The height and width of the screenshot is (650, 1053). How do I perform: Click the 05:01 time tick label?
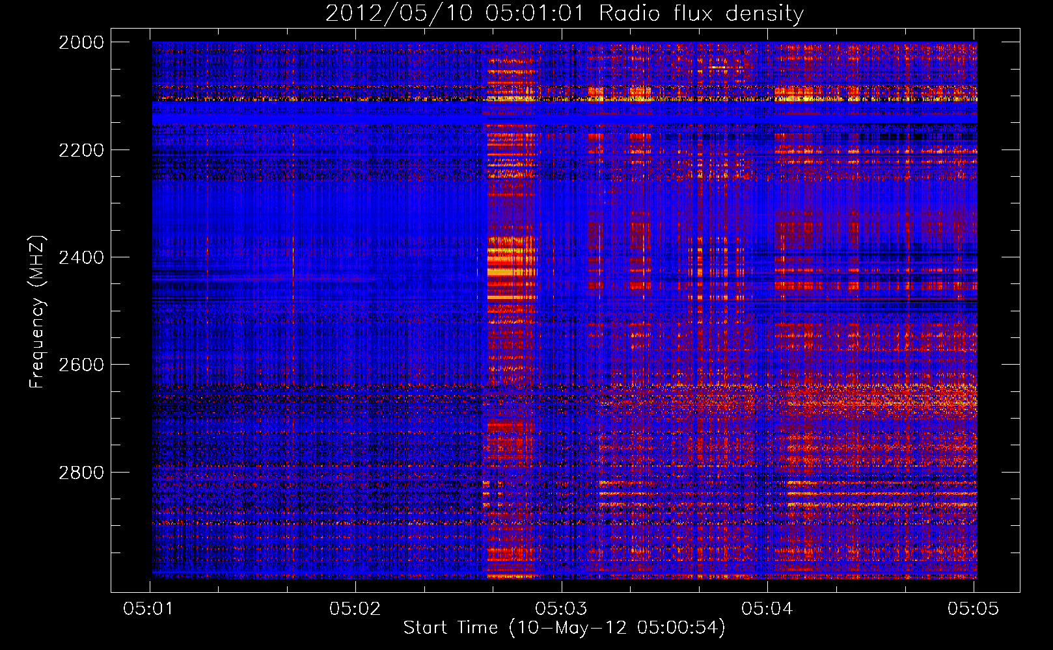(149, 608)
